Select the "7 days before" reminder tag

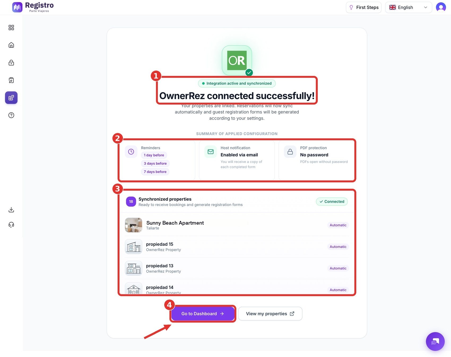155,172
